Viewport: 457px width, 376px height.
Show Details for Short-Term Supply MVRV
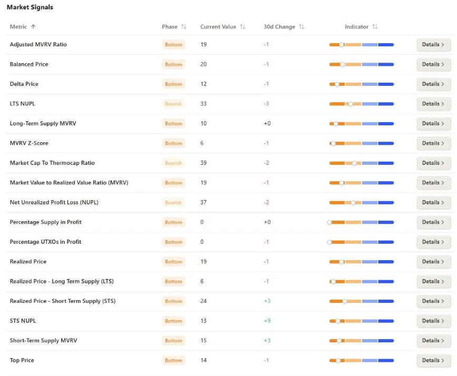pyautogui.click(x=434, y=341)
